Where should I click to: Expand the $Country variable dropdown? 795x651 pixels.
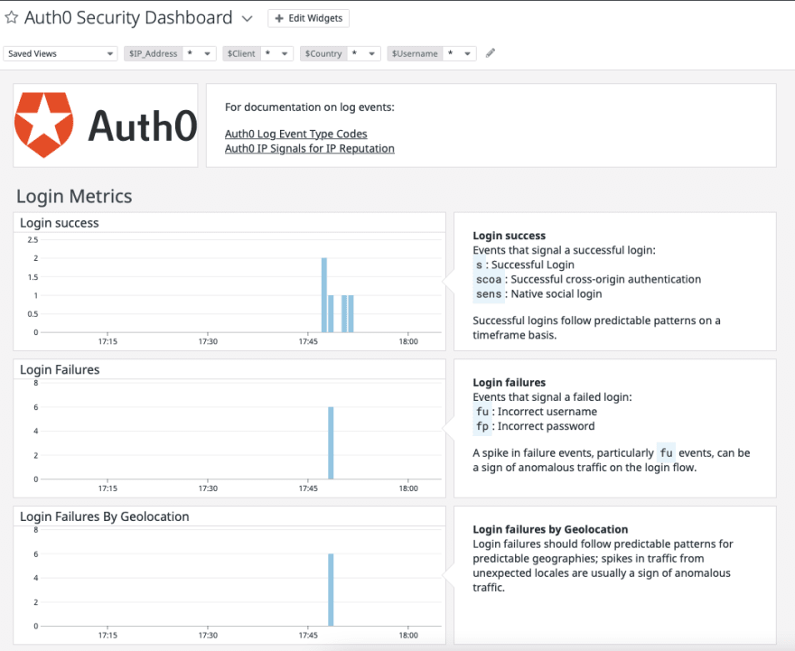(x=371, y=53)
